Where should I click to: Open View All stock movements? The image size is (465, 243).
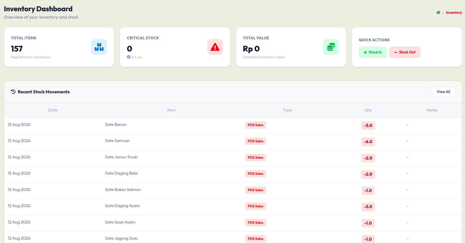coord(443,92)
